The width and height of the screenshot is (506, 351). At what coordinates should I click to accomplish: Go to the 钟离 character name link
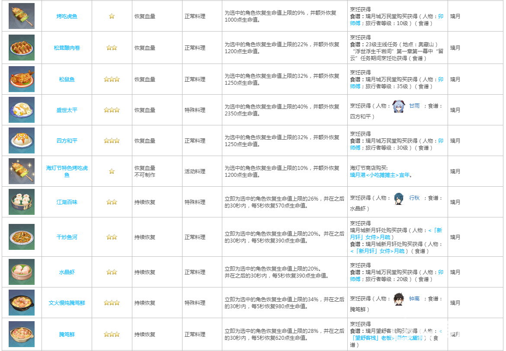pos(414,299)
